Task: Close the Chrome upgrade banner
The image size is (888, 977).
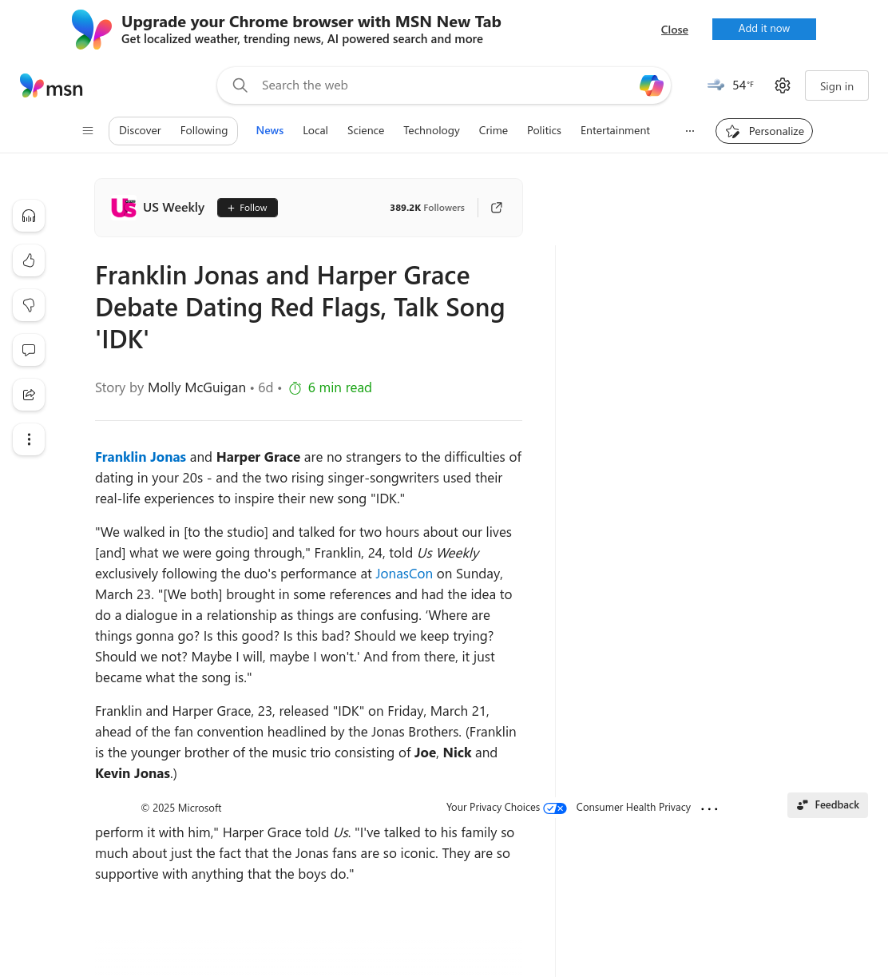Action: [x=675, y=30]
